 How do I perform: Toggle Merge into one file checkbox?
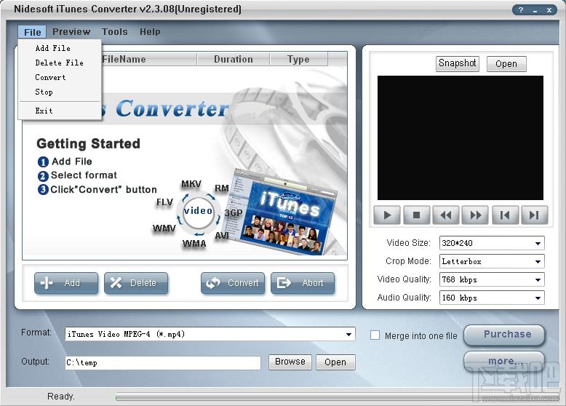point(375,335)
